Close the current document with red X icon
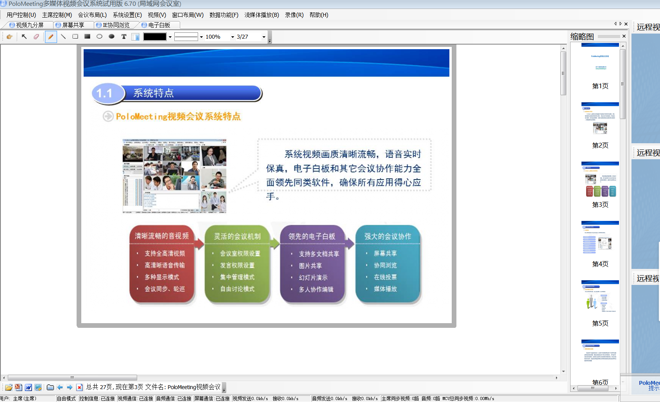The width and height of the screenshot is (660, 402). click(x=80, y=387)
